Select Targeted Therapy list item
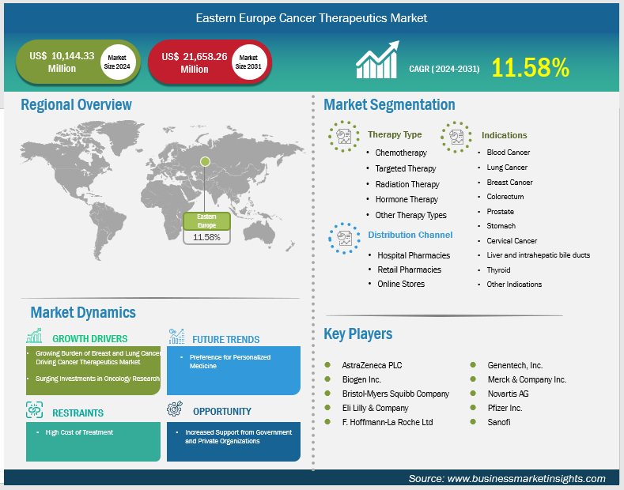 point(406,168)
